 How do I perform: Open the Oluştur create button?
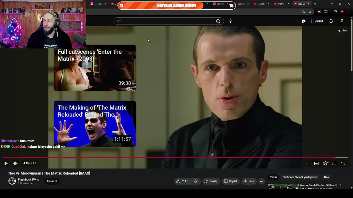[x=316, y=21]
